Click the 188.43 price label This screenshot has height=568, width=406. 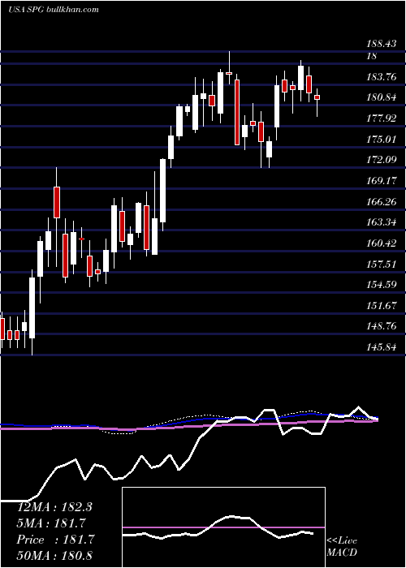[x=381, y=44]
